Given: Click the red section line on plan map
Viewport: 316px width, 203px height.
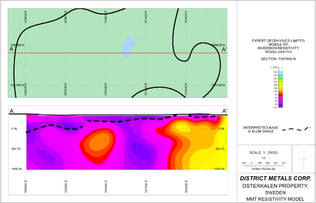Looking at the screenshot, I should [96, 52].
